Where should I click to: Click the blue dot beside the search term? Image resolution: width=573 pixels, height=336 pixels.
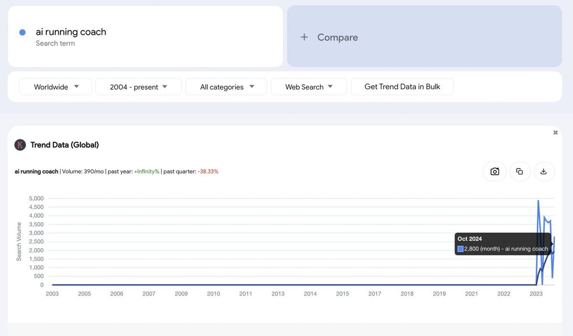(22, 33)
